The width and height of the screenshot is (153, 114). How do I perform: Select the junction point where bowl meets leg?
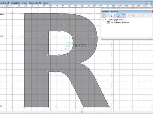pos(79,63)
